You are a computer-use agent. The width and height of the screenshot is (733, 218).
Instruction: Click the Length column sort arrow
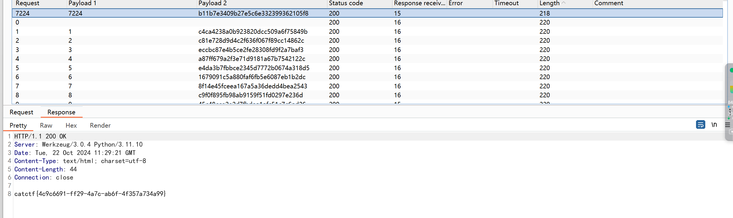[x=563, y=3]
